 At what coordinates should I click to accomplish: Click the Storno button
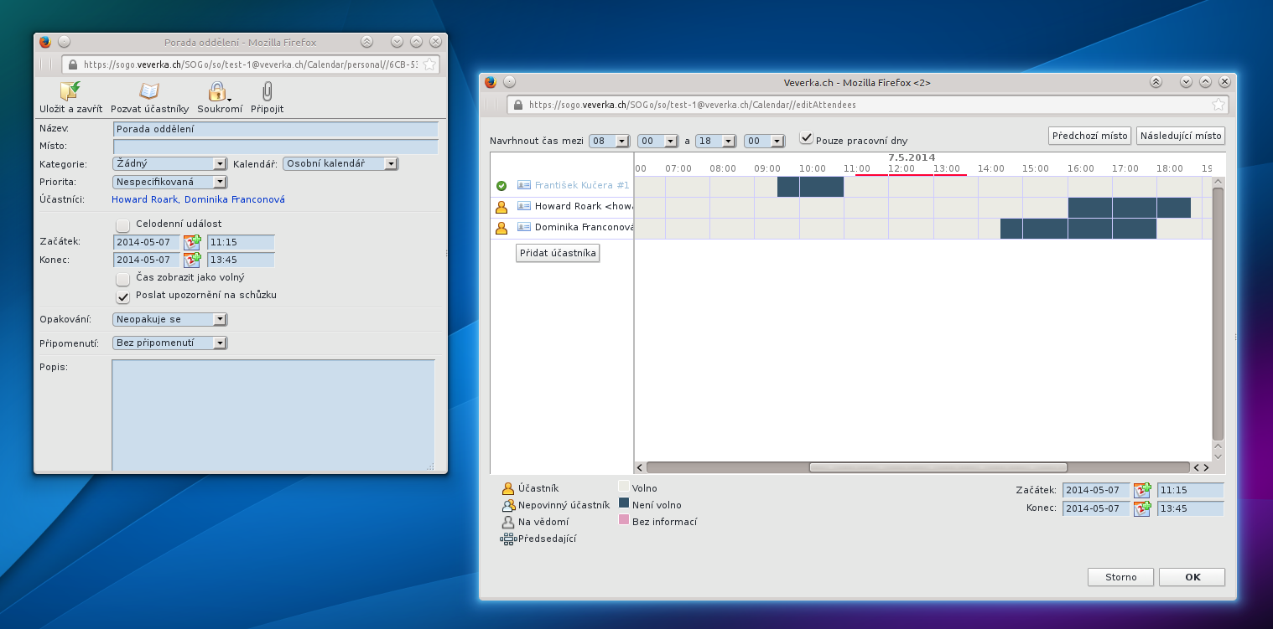1120,577
